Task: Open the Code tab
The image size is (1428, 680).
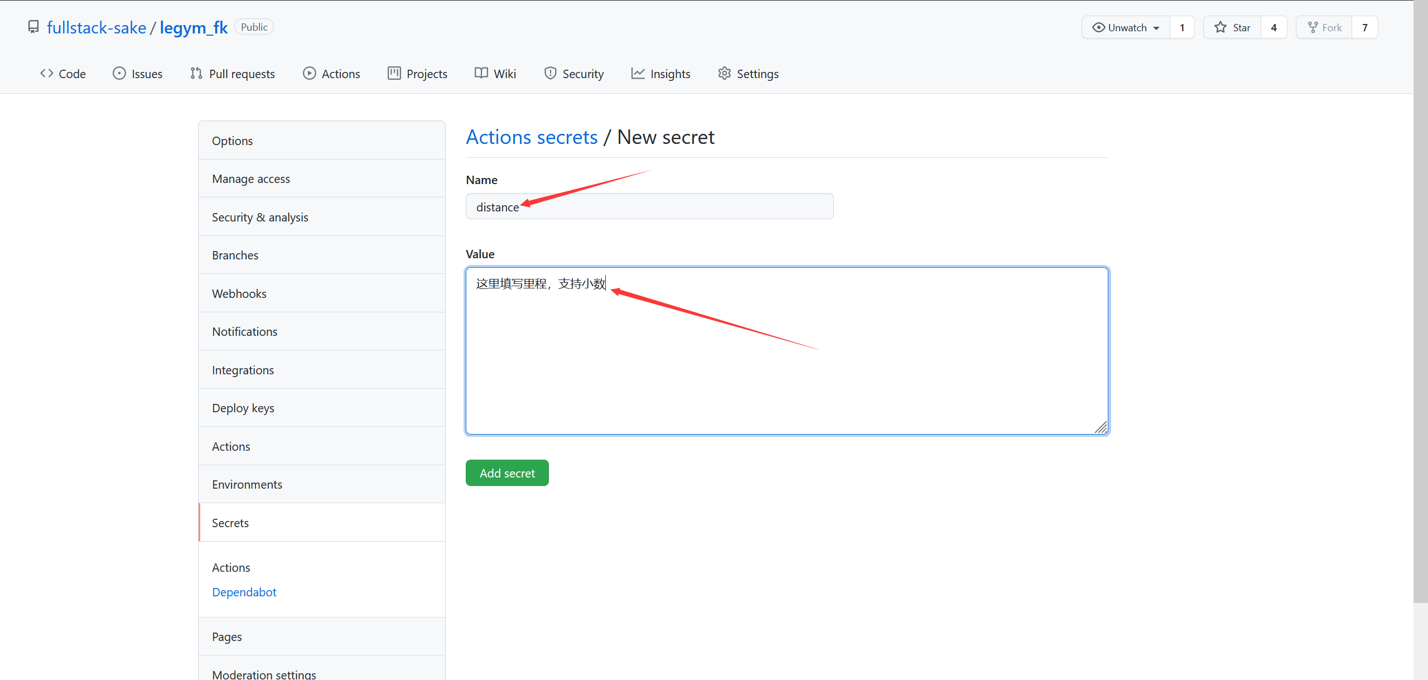Action: [63, 74]
